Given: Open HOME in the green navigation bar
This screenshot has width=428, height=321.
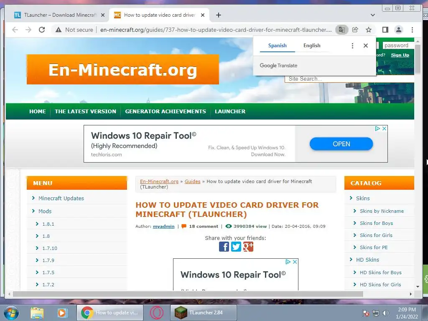Looking at the screenshot, I should pyautogui.click(x=38, y=111).
